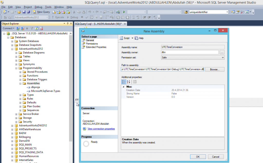263x163 pixels.
Task: Open the Tools menu
Action: tap(48, 7)
